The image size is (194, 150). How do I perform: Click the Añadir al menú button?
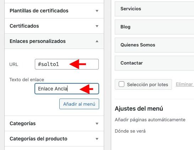[79, 104]
